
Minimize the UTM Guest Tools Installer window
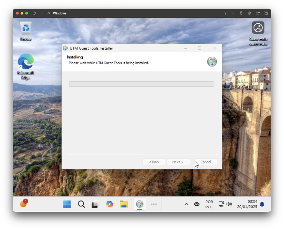point(185,48)
